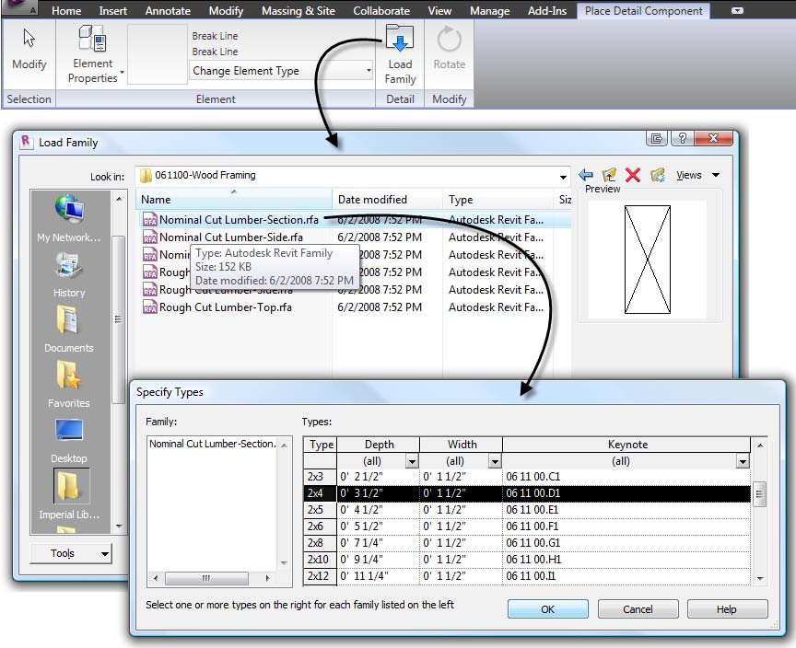
Task: Click the Family list vertical scrollbar
Action: [284, 504]
